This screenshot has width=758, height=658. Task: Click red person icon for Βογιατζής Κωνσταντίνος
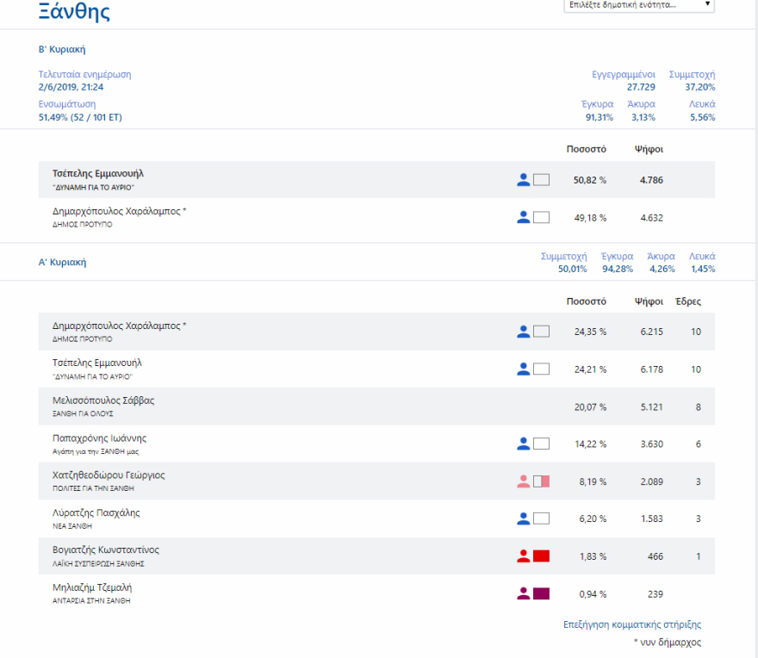tap(523, 556)
